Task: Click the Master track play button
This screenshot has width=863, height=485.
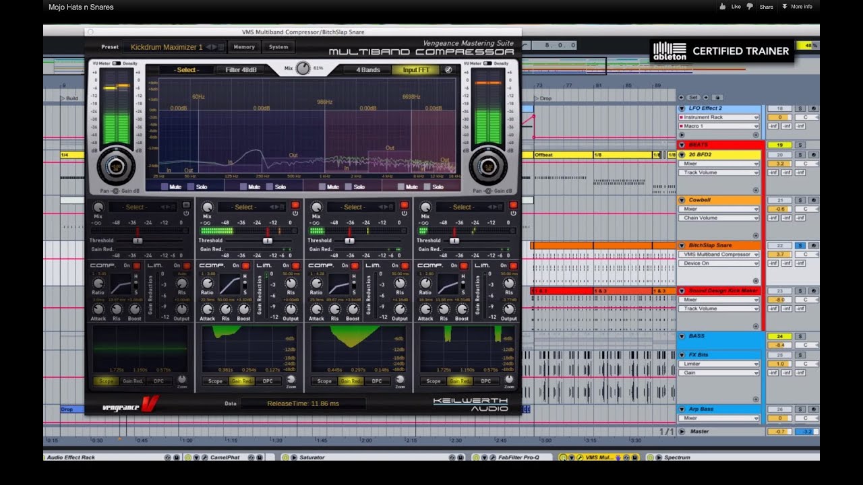Action: 682,432
